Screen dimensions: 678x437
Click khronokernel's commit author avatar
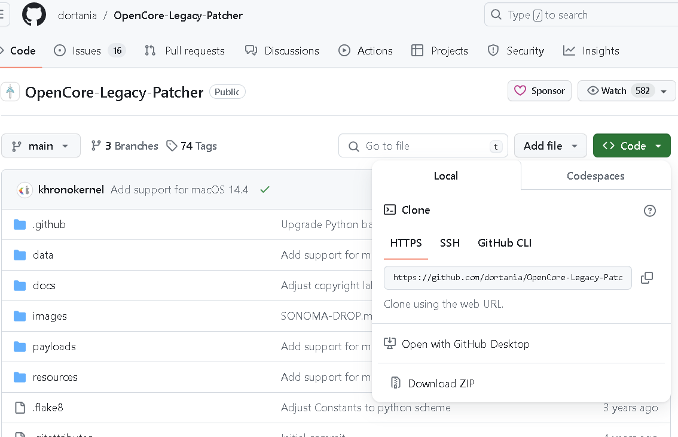pos(25,190)
